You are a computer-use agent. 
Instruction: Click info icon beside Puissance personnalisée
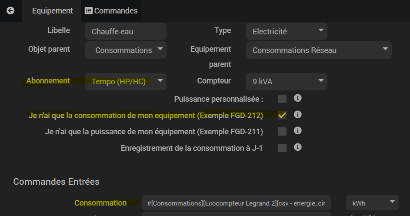point(298,98)
